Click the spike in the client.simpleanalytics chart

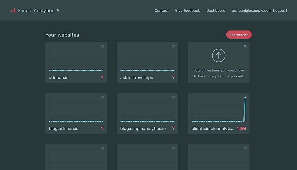coord(244,109)
